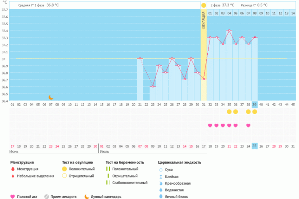This screenshot has height=199, width=299.
Task: Click the heart icon under cycle day 32
Action: [x=210, y=125]
